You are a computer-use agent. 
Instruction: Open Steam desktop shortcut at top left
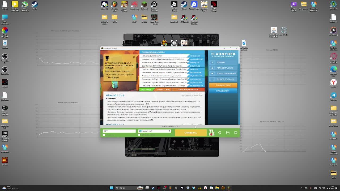[35, 5]
